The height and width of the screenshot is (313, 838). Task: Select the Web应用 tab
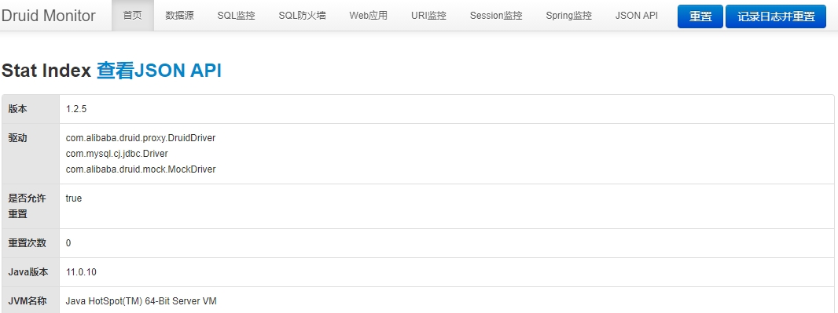pos(368,16)
